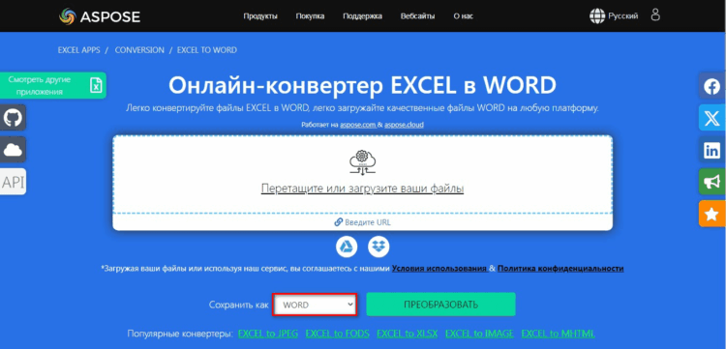Open the cloud sidebar icon

tap(13, 150)
